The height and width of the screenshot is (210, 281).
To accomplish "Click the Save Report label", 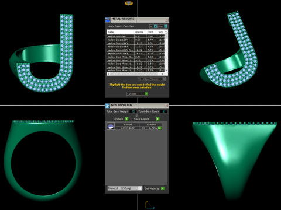I will click(x=141, y=119).
